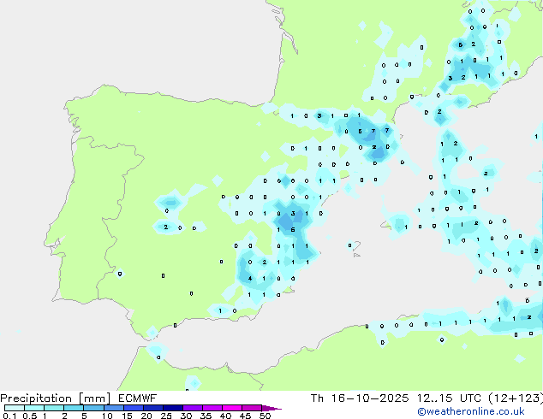The width and height of the screenshot is (543, 419).
Task: Click the legend swatch between 5 and 10
Action: [x=93, y=408]
